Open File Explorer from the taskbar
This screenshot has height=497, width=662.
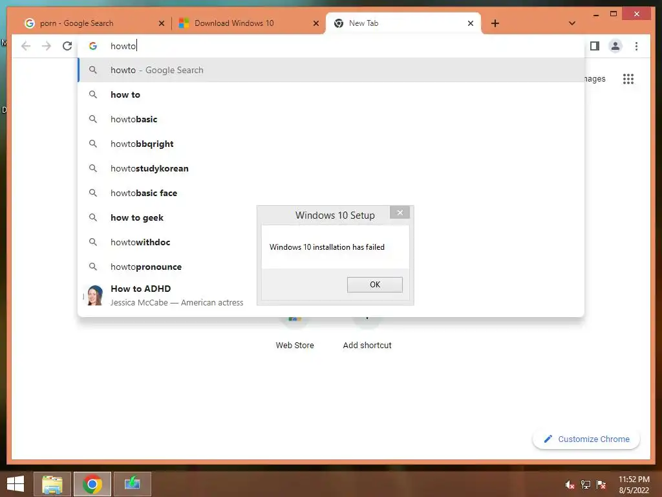pos(52,484)
